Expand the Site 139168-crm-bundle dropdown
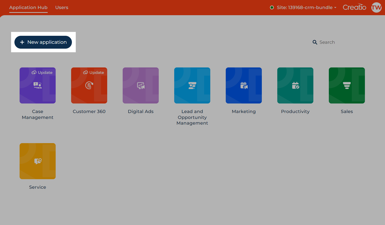The height and width of the screenshot is (225, 385). pyautogui.click(x=307, y=7)
